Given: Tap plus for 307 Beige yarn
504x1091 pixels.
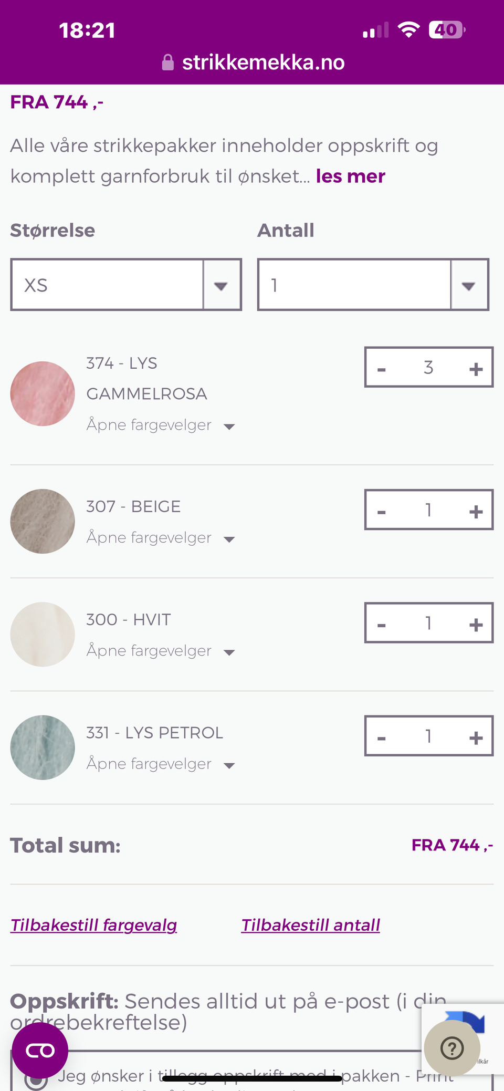Looking at the screenshot, I should coord(476,511).
